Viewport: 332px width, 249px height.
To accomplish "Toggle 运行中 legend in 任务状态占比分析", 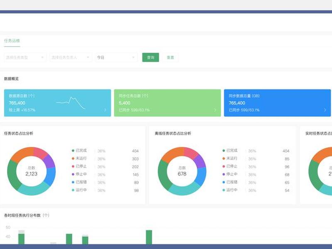I will click(x=79, y=190).
